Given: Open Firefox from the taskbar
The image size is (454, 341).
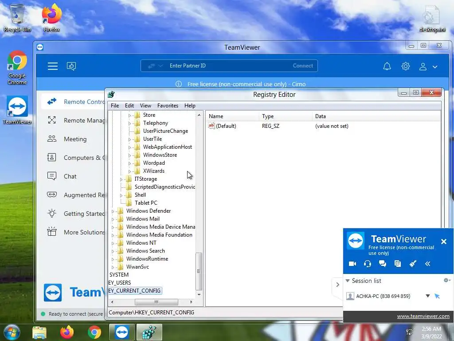Looking at the screenshot, I should pos(67,332).
